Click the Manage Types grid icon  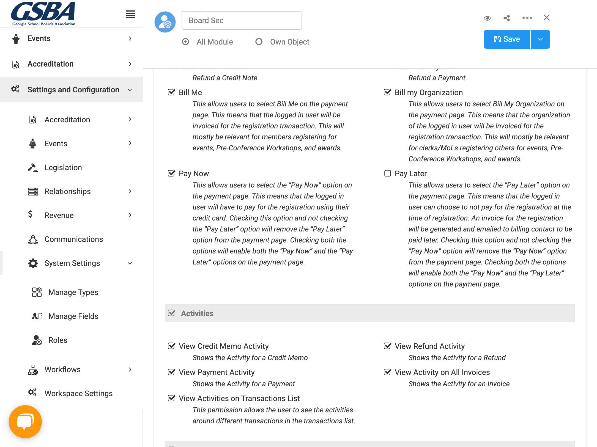pyautogui.click(x=37, y=292)
